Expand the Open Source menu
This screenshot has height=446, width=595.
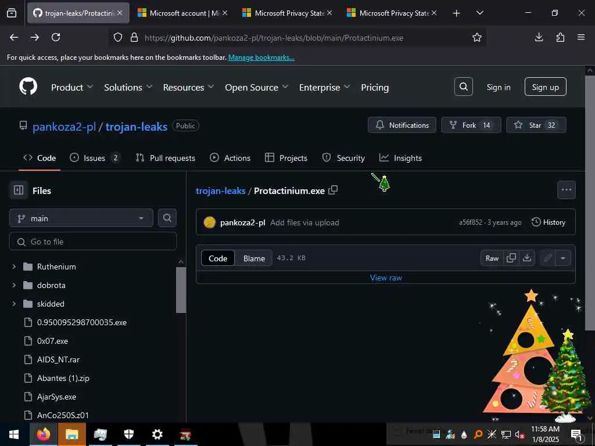coord(256,87)
